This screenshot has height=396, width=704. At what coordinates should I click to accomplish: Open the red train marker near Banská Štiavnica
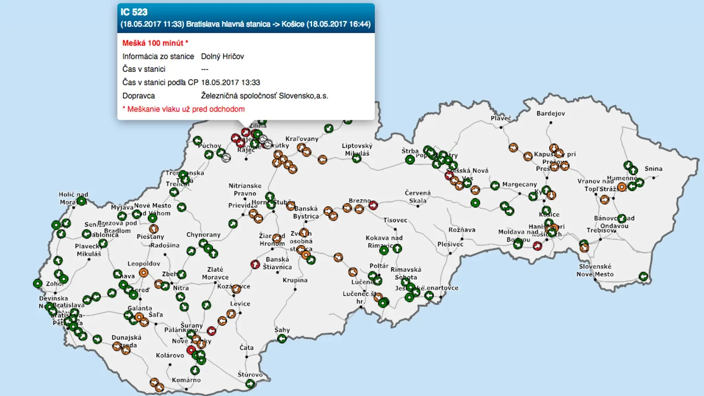point(255,264)
